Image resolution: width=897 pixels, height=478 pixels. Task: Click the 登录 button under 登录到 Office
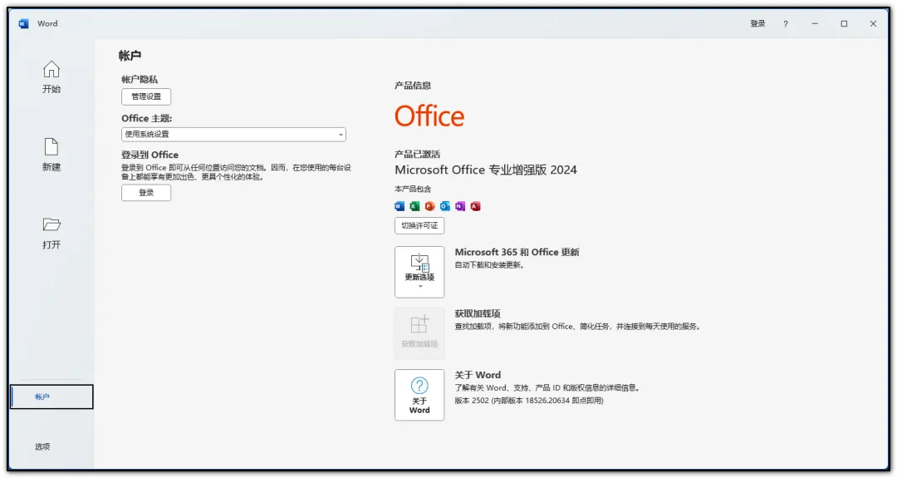pyautogui.click(x=146, y=193)
